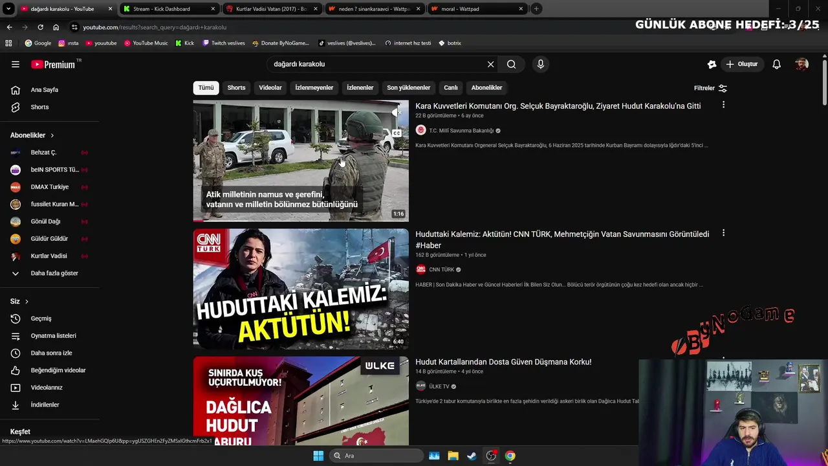This screenshot has height=466, width=828.
Task: Open the YouTube hamburger guide menu
Action: coord(16,64)
